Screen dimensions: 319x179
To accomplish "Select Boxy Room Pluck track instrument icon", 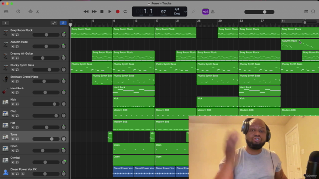I will point(5,32).
